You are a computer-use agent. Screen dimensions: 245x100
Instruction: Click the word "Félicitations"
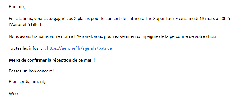[21, 19]
